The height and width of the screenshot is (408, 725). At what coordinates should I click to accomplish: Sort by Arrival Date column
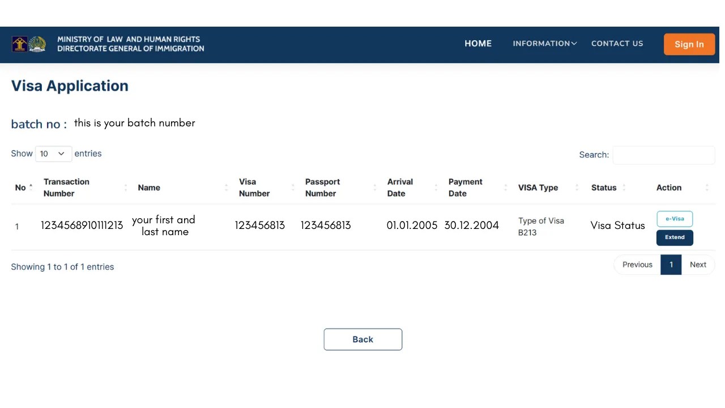412,188
